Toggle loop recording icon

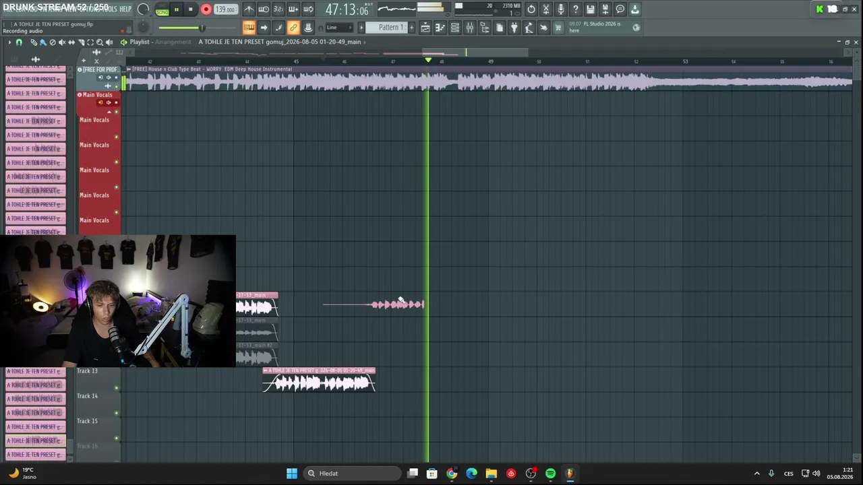click(308, 9)
